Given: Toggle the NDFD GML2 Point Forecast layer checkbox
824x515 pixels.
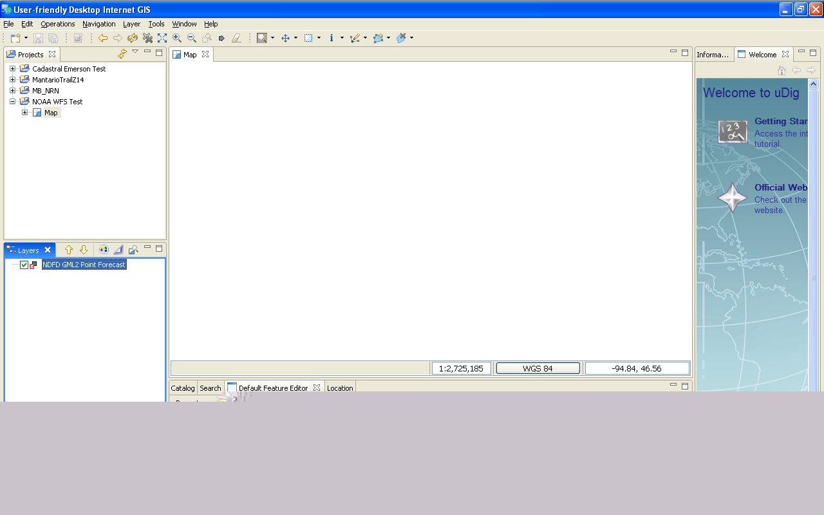Looking at the screenshot, I should pos(24,265).
